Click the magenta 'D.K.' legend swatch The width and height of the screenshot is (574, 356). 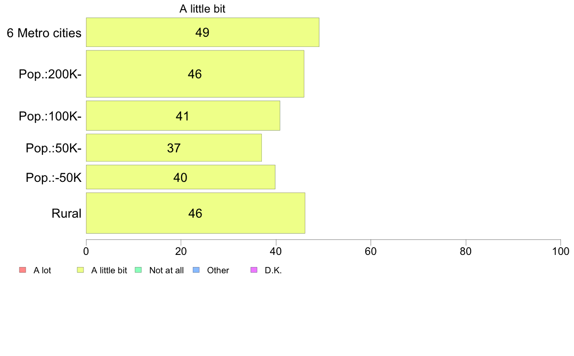(254, 270)
